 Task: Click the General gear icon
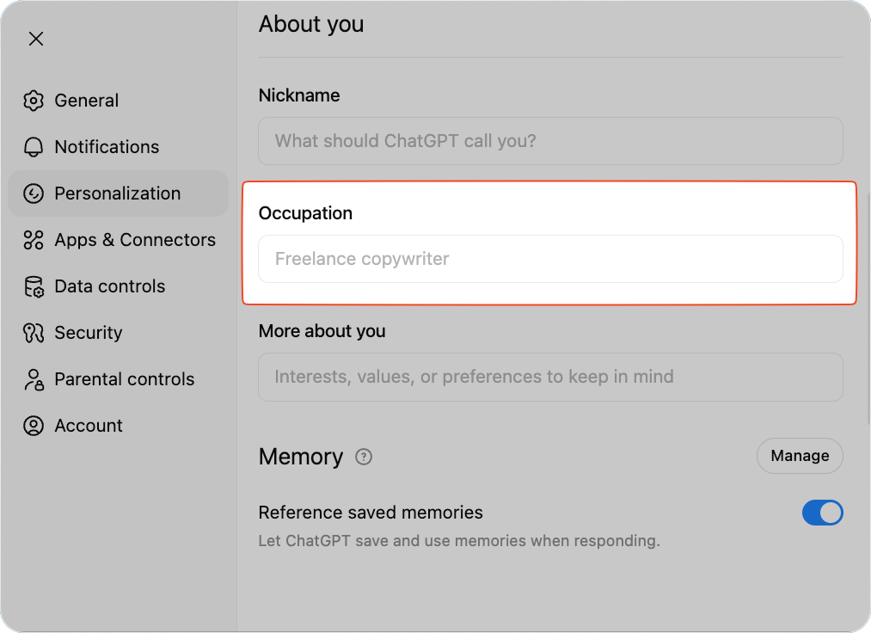tap(34, 101)
